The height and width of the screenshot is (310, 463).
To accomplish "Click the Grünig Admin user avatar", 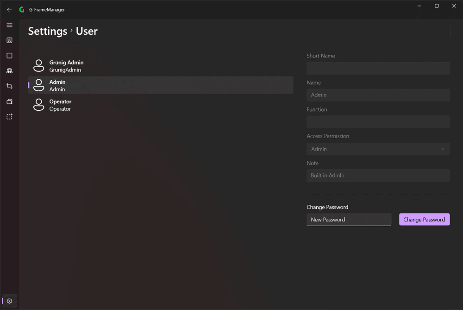I will [x=39, y=66].
